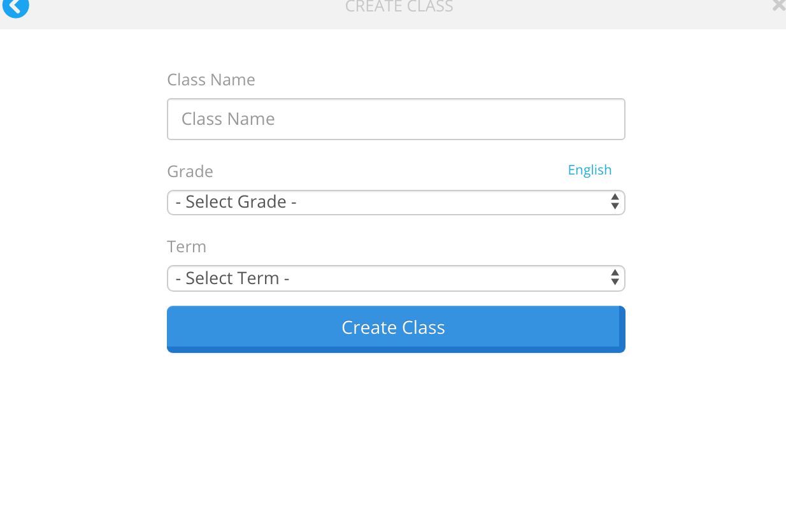Click the Grade dropdown's up-down arrows

pos(615,202)
